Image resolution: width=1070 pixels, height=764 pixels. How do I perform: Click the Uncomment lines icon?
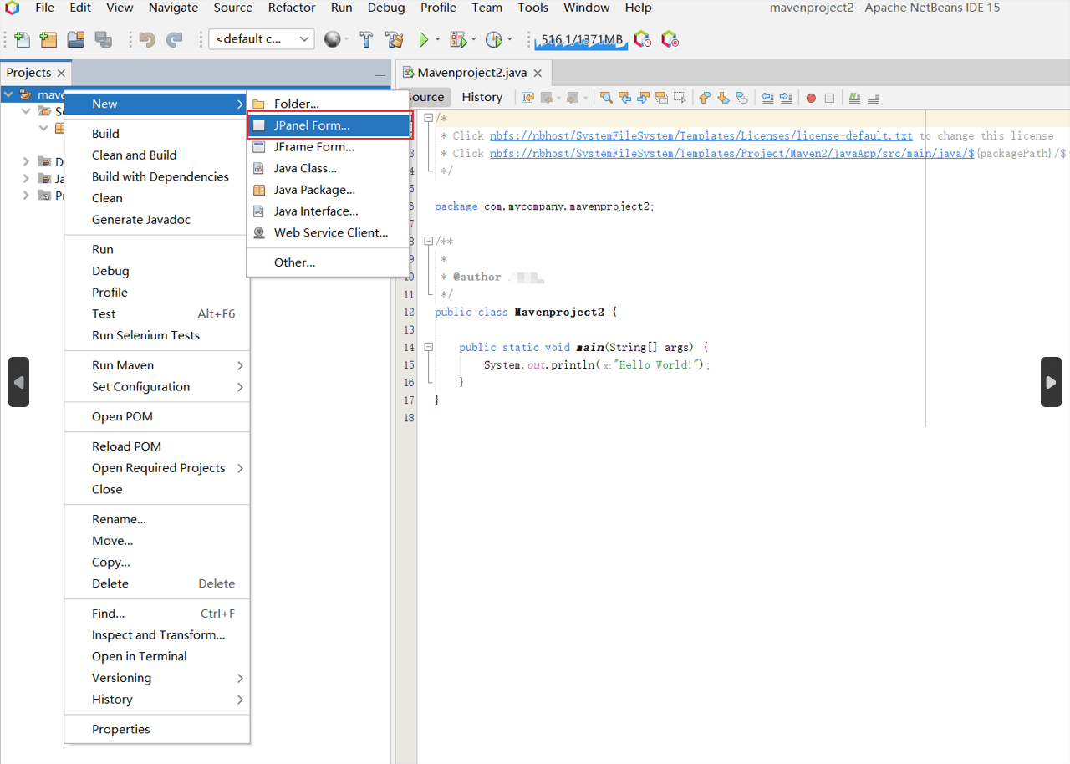coord(873,98)
